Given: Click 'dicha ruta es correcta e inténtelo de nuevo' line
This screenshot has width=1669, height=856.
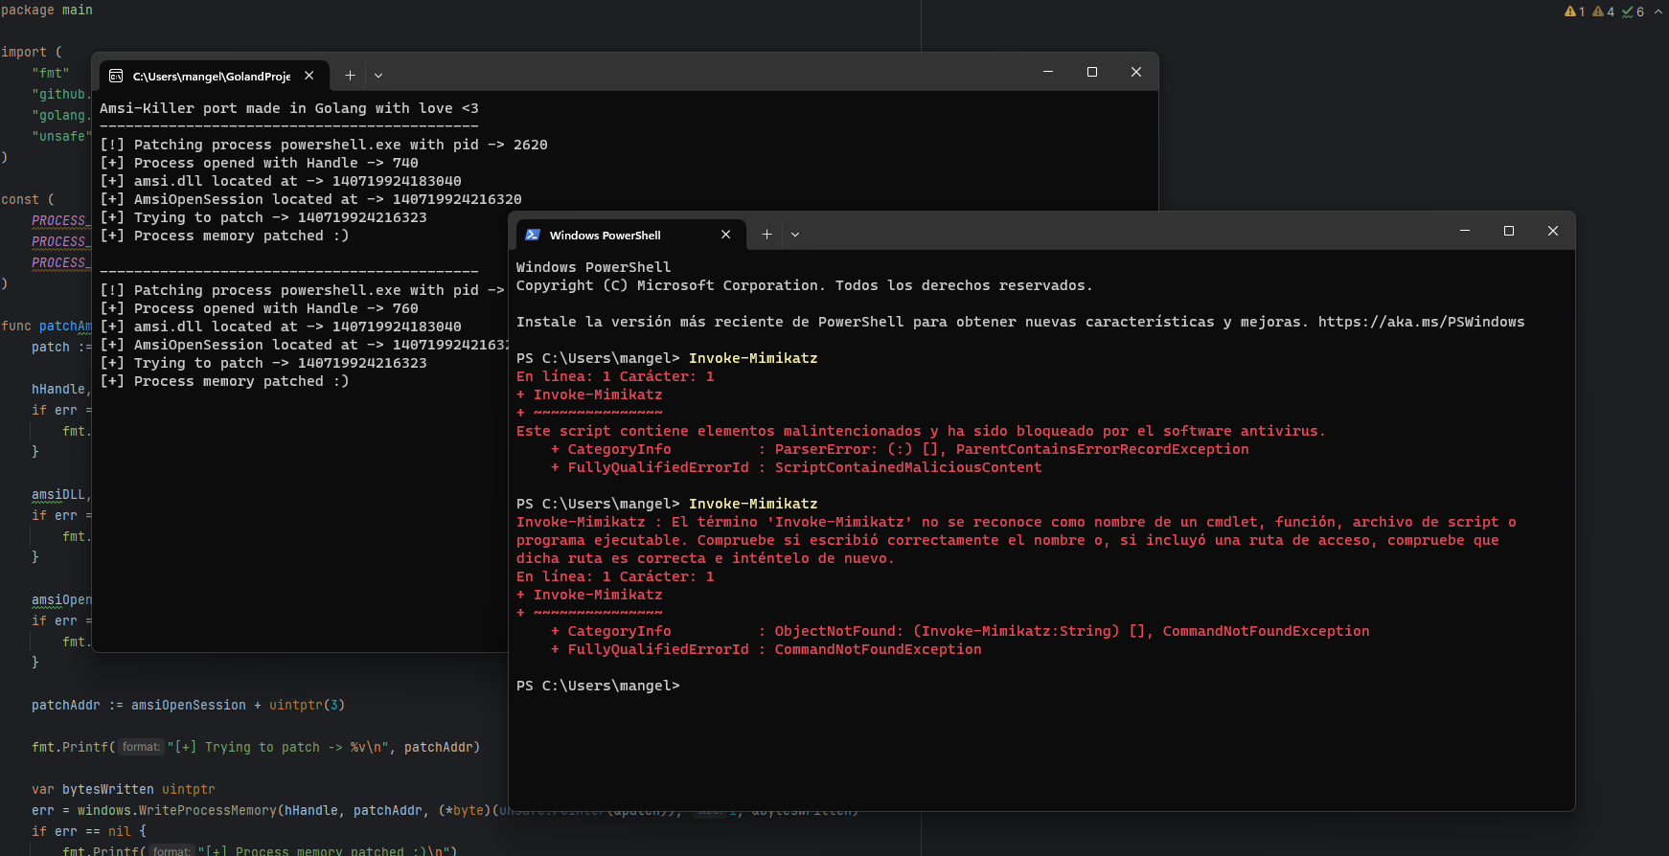Looking at the screenshot, I should 705,558.
